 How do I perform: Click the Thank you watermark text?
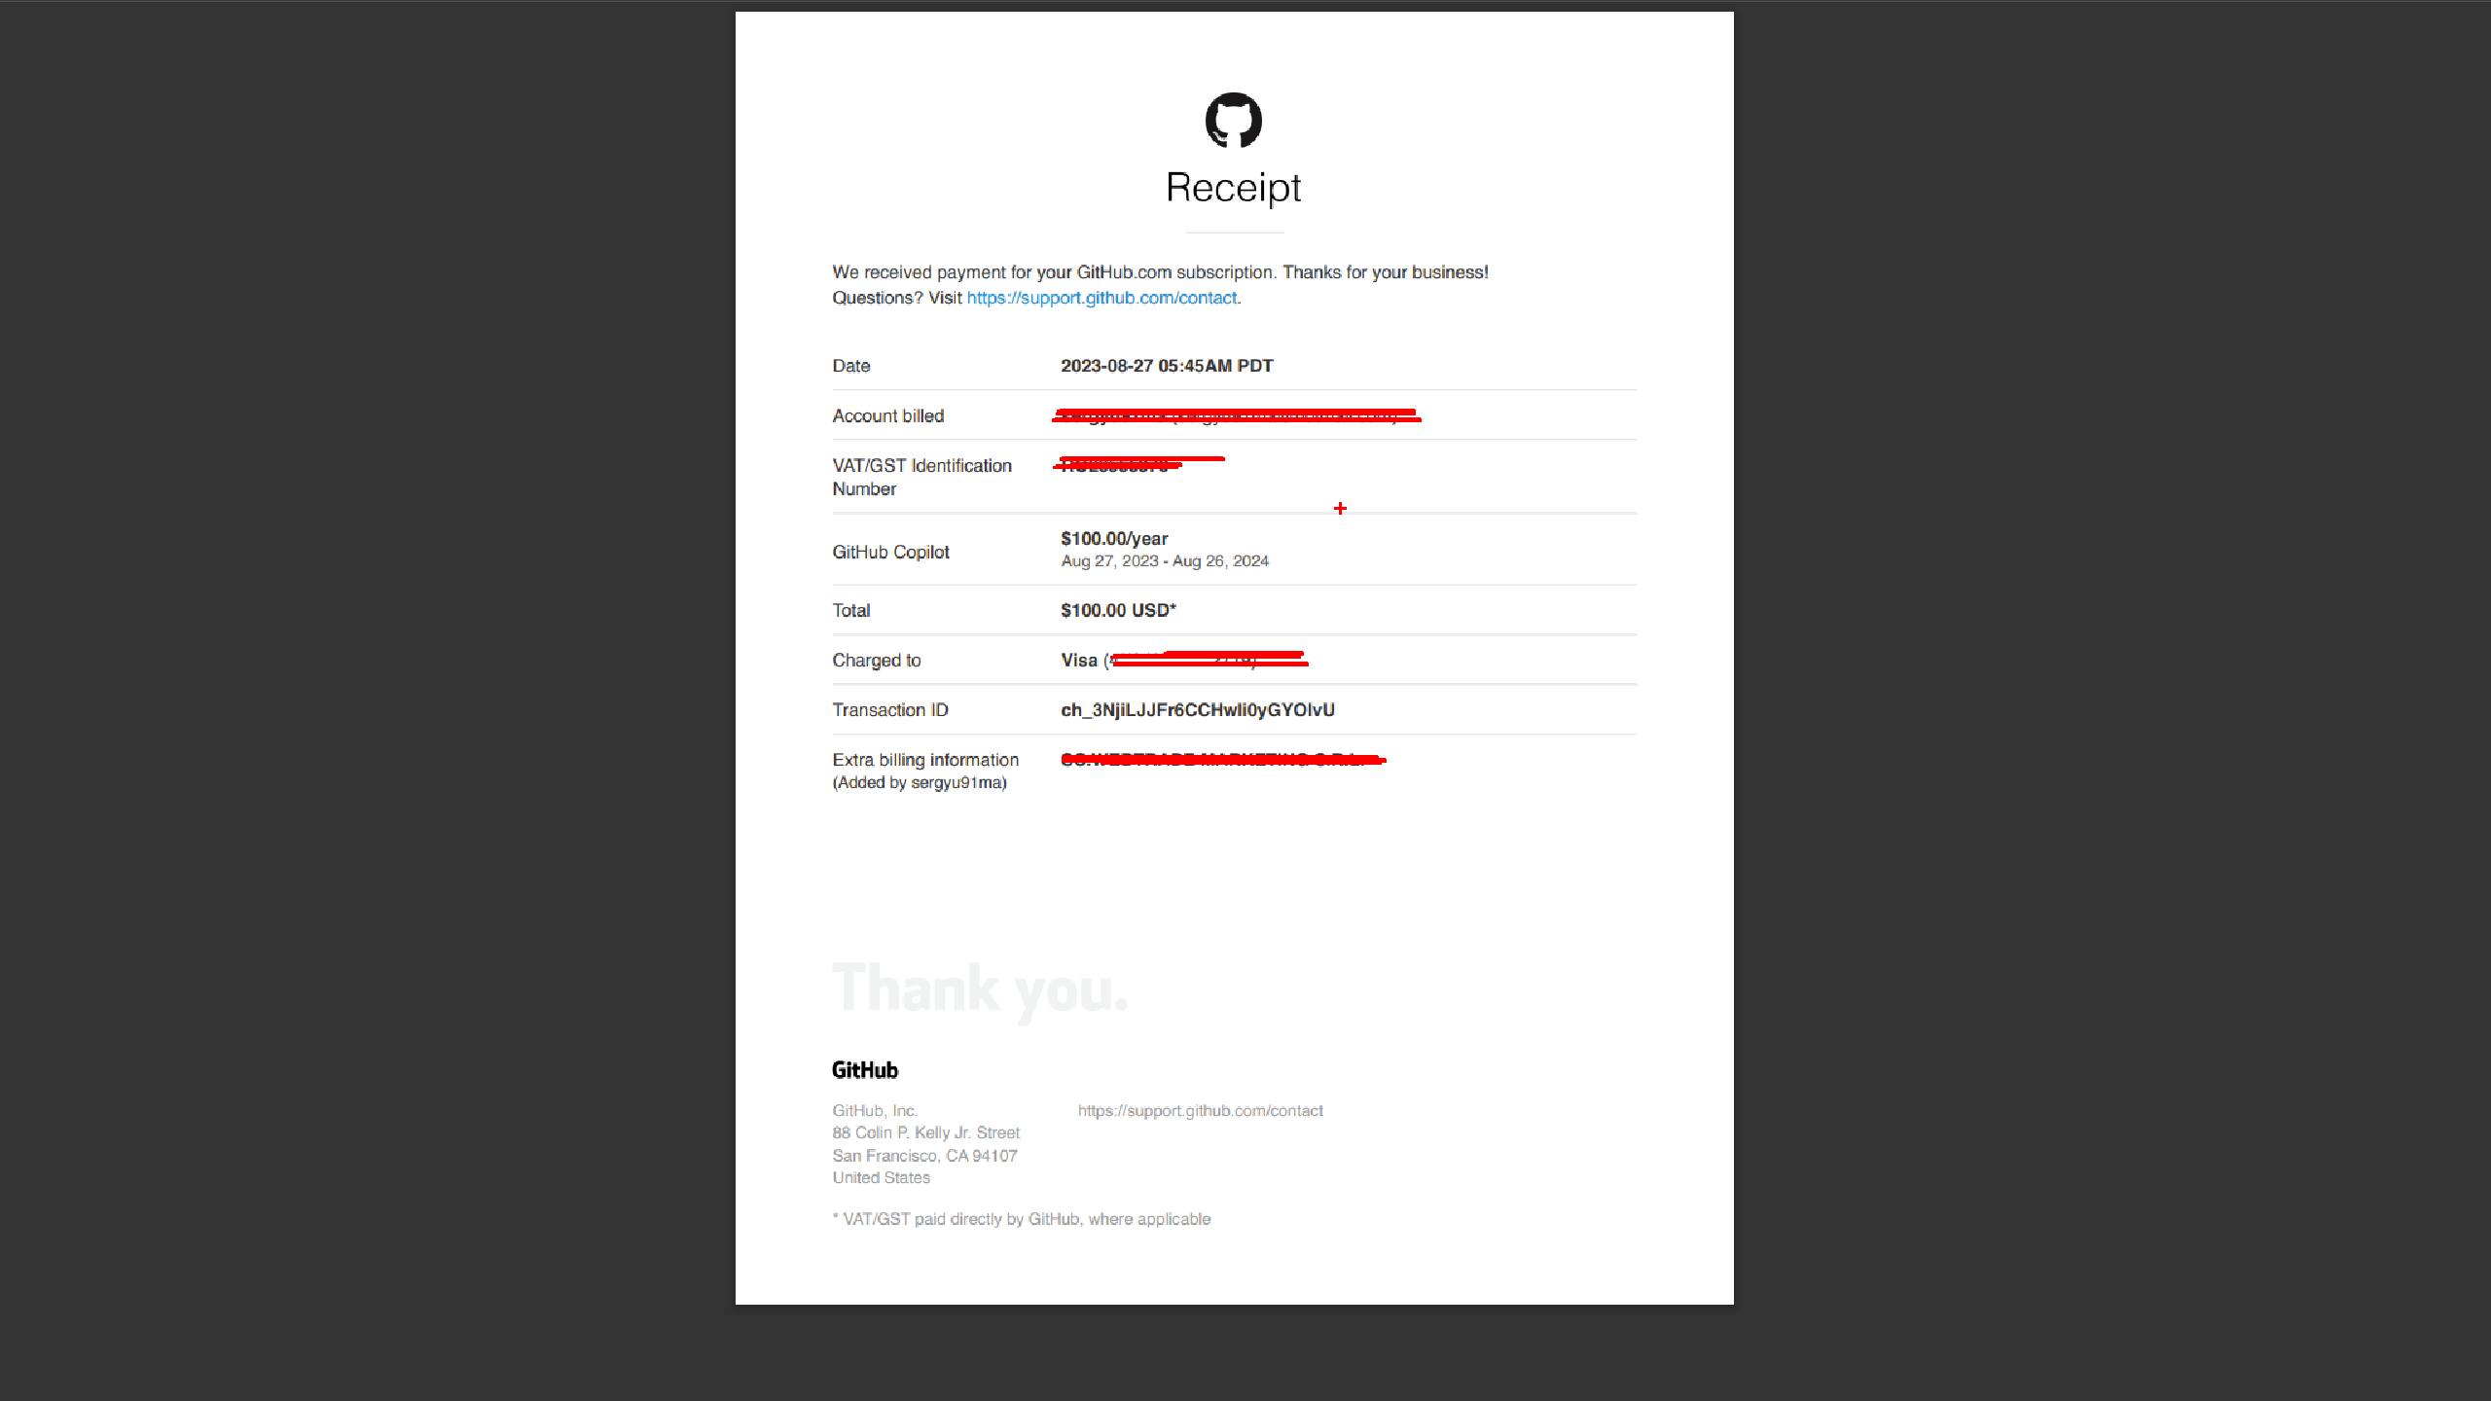[x=981, y=988]
